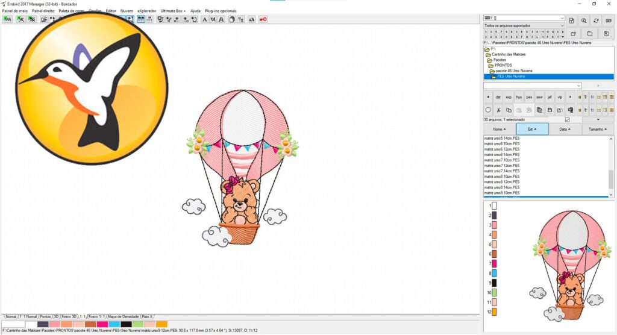Sort file list by Data column
Viewport: 617px width, 335px height.
coord(565,129)
